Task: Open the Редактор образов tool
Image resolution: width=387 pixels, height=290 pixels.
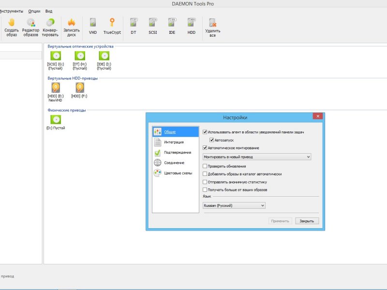Action: click(30, 28)
